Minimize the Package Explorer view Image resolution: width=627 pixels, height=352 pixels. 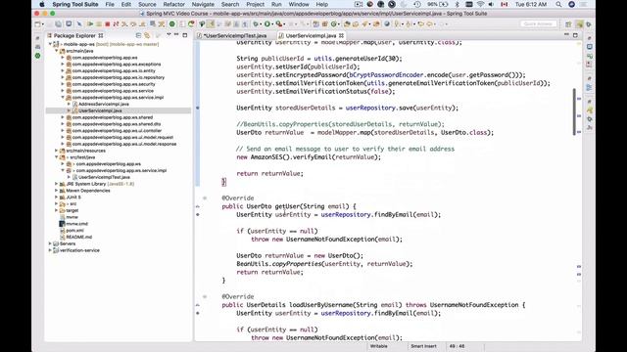(176, 35)
